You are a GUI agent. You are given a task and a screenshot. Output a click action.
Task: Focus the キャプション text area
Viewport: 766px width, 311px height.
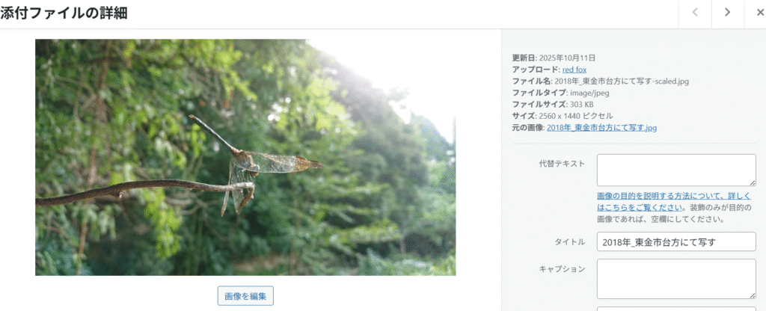pos(676,279)
